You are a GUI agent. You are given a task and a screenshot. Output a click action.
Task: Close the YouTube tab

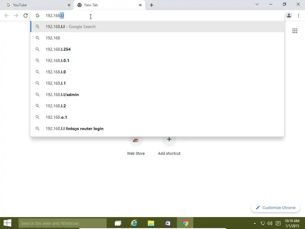pyautogui.click(x=69, y=5)
